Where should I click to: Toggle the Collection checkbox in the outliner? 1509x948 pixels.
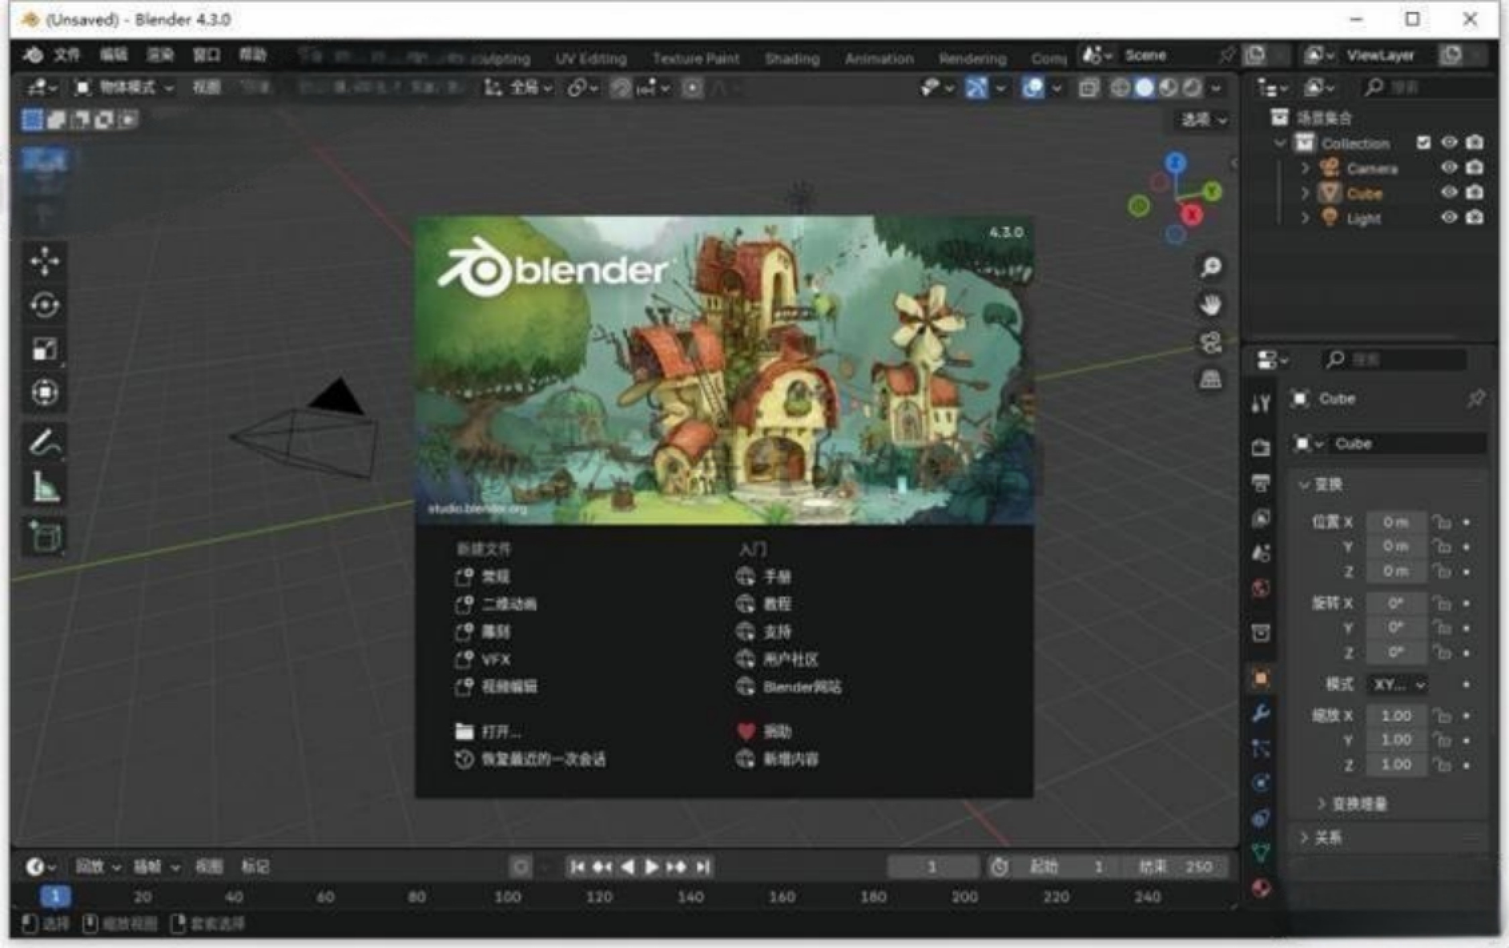point(1423,143)
